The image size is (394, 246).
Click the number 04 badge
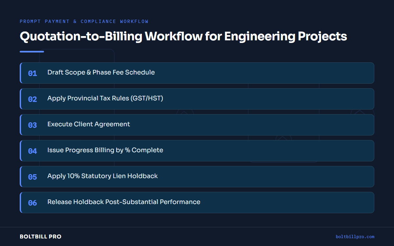33,151
